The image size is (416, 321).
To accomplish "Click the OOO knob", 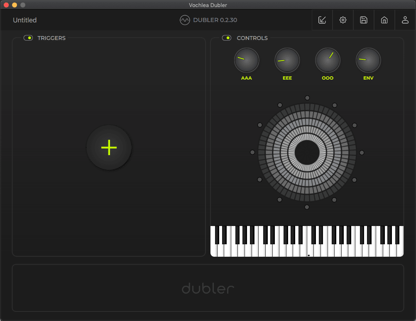I will point(328,60).
